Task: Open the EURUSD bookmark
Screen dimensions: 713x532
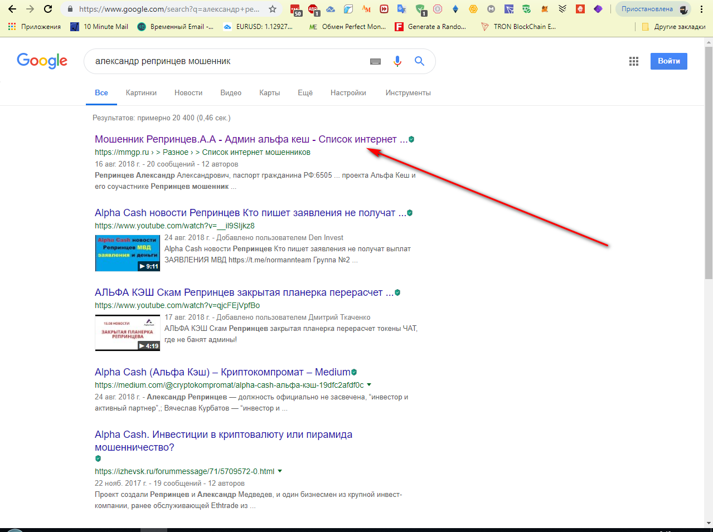Action: [x=258, y=27]
